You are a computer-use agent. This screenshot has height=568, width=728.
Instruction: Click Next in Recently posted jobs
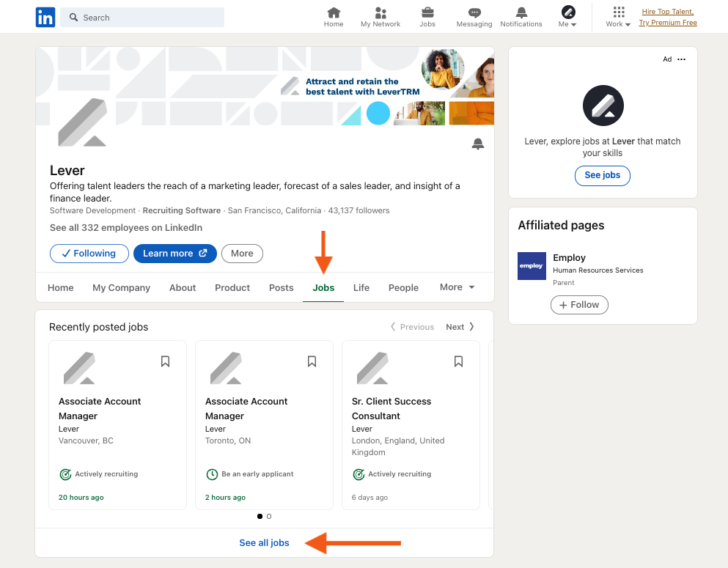point(460,327)
